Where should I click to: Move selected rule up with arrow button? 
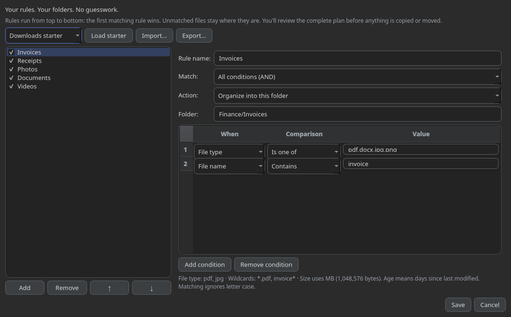point(109,288)
